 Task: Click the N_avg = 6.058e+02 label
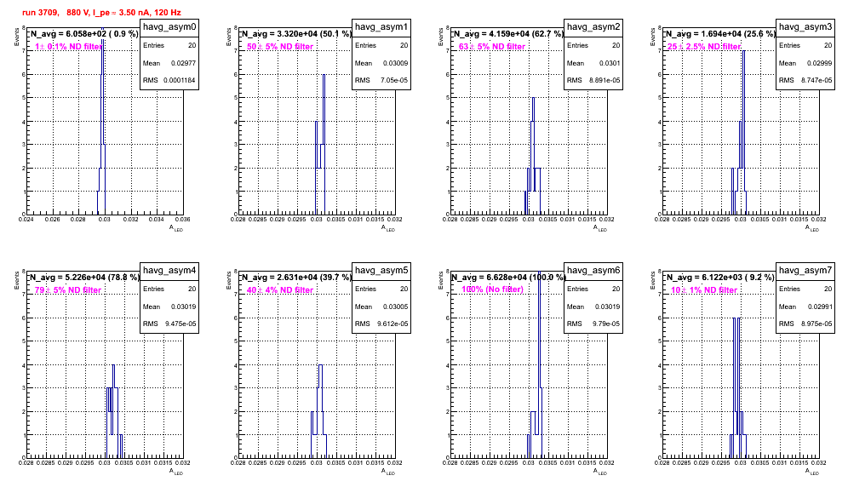(84, 33)
